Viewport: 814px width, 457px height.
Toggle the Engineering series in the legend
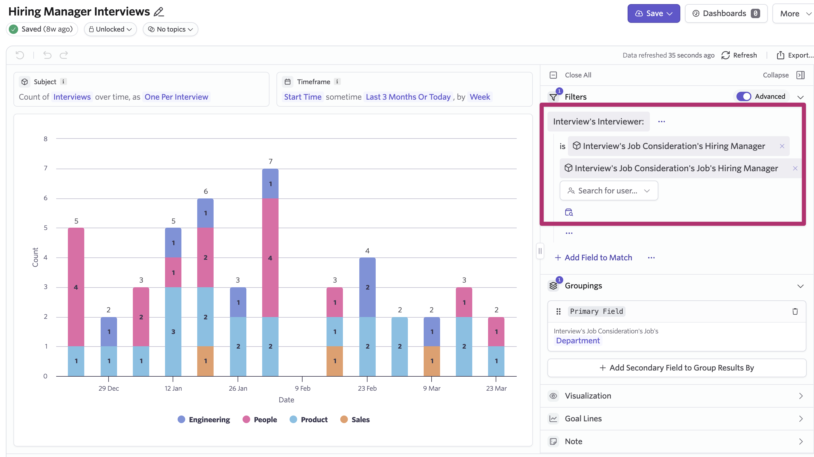point(204,419)
